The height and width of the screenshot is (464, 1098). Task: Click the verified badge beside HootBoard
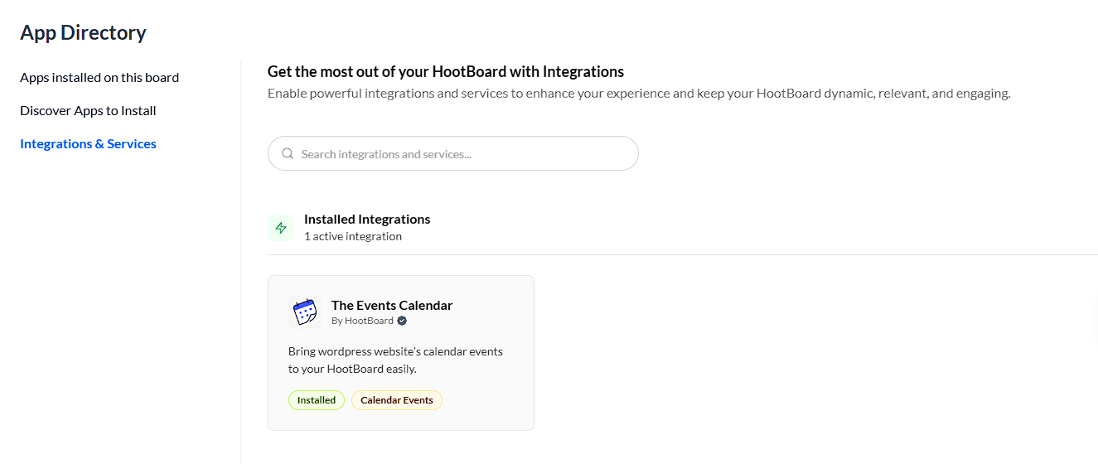point(402,321)
